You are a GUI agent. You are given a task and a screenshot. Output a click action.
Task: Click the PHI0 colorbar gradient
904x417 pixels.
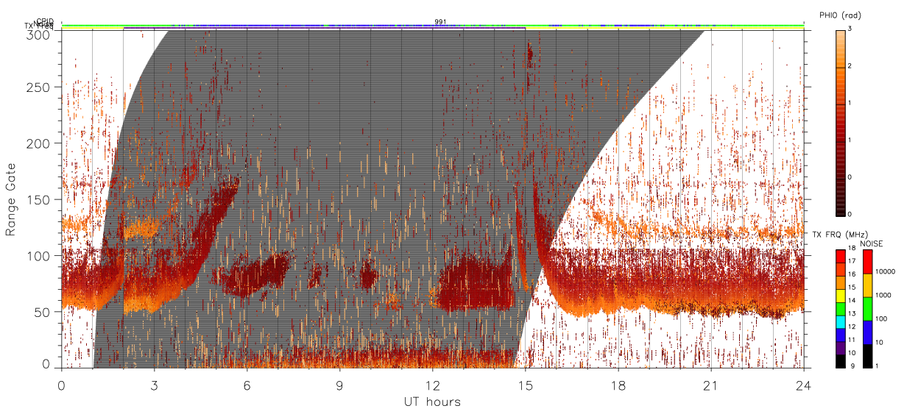click(841, 123)
